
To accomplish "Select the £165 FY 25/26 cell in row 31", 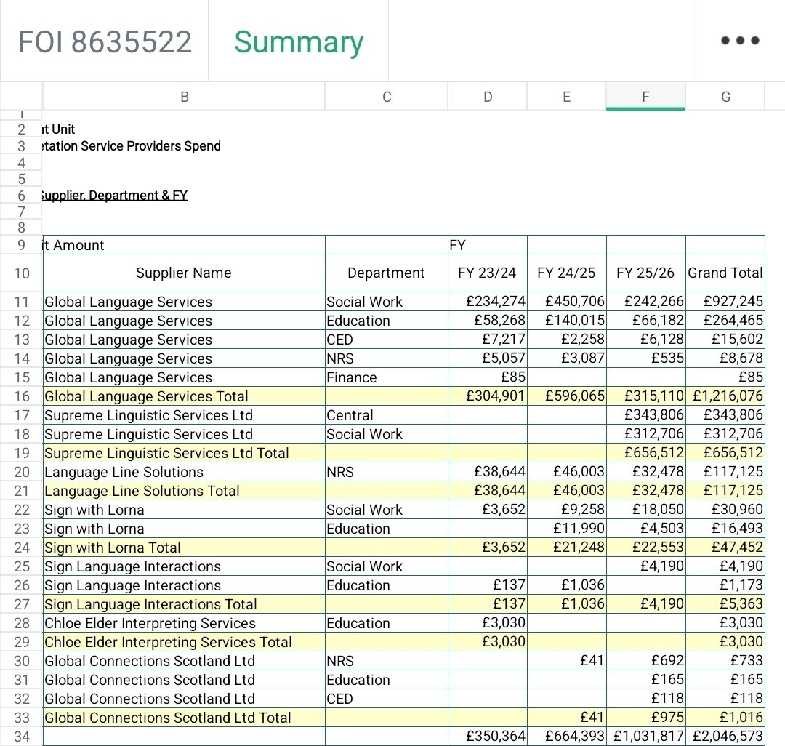I will click(646, 680).
